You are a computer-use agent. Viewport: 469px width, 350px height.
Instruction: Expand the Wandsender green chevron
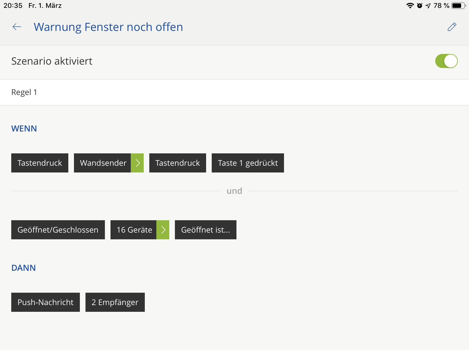click(x=137, y=163)
